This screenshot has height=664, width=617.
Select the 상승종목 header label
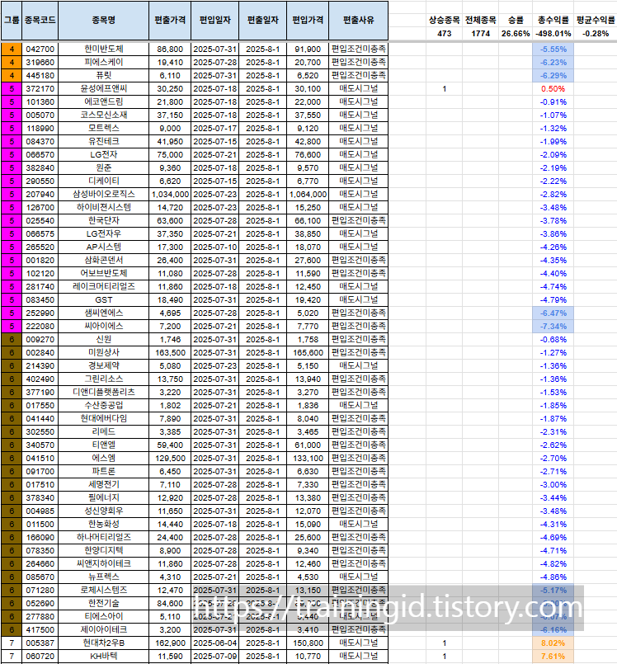pyautogui.click(x=444, y=20)
